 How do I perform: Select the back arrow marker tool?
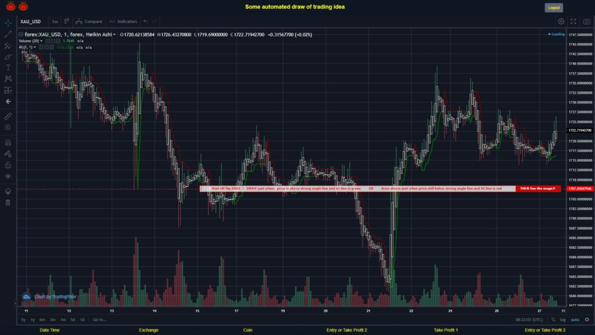click(x=8, y=101)
